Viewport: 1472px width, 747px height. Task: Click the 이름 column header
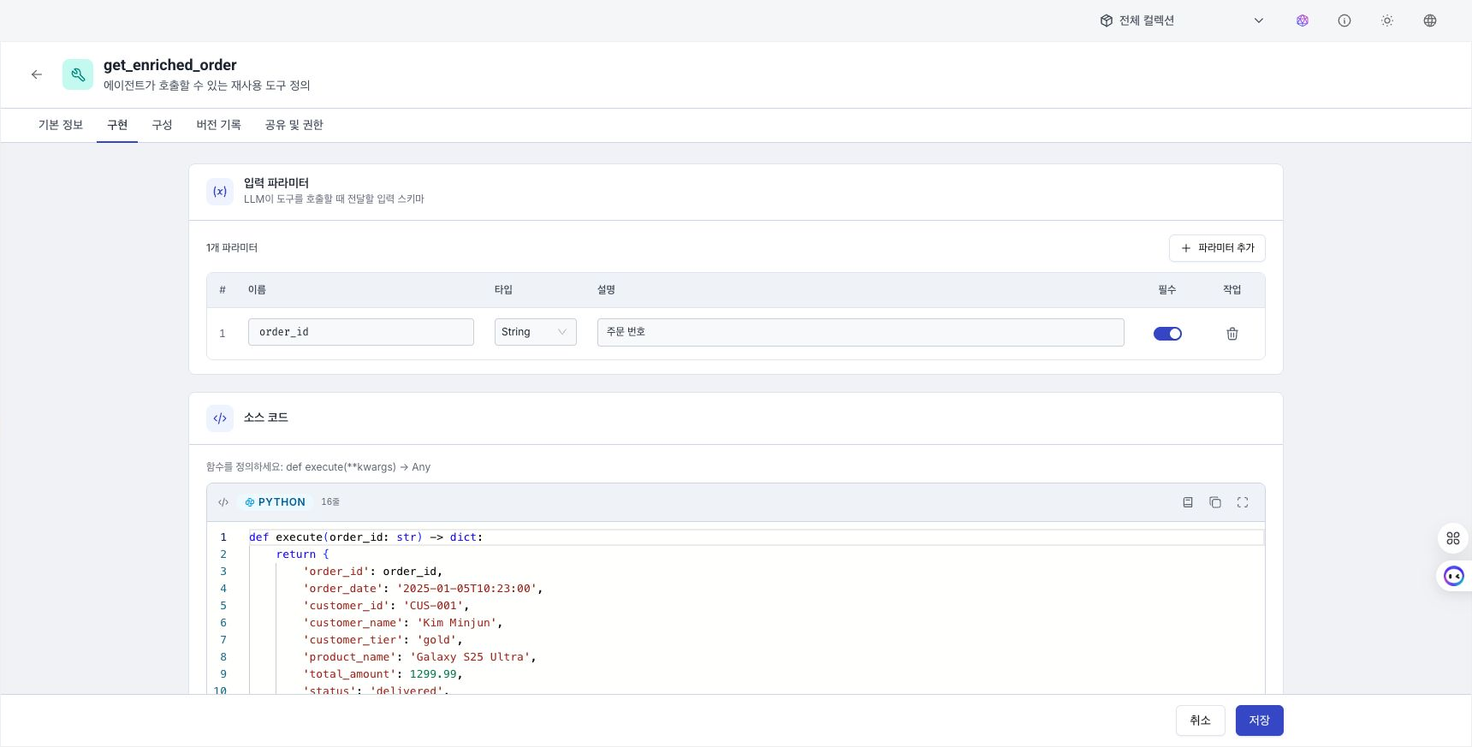click(x=257, y=290)
